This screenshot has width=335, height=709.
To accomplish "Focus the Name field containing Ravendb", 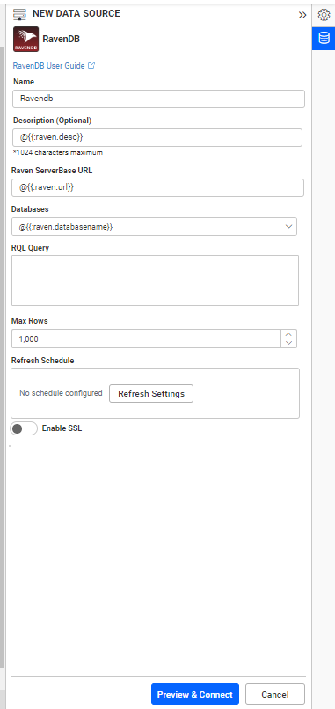I will (x=158, y=99).
